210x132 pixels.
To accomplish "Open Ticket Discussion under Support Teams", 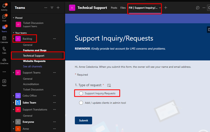I will (33, 90).
